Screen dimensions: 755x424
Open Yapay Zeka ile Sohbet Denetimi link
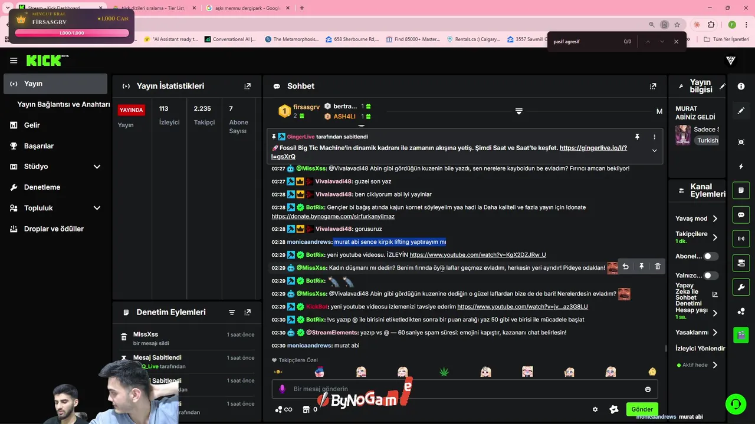696,293
